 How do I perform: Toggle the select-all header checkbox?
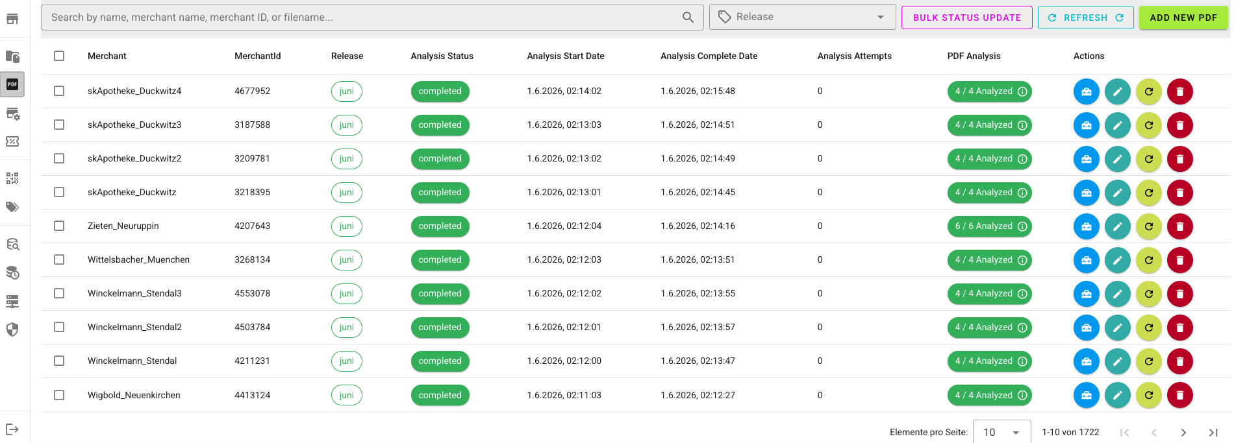click(59, 56)
